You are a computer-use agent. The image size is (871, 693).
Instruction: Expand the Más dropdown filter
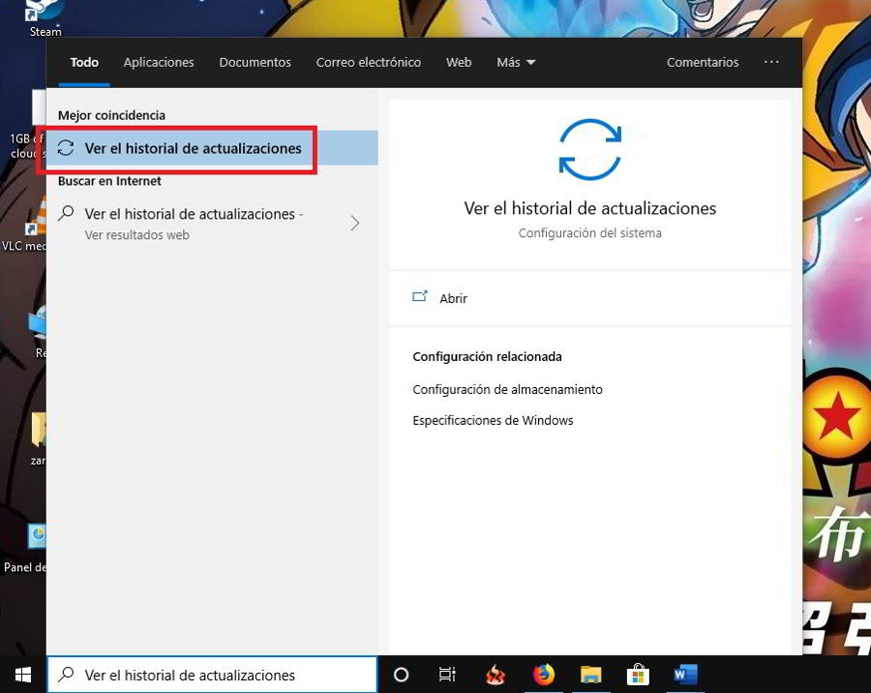point(516,62)
